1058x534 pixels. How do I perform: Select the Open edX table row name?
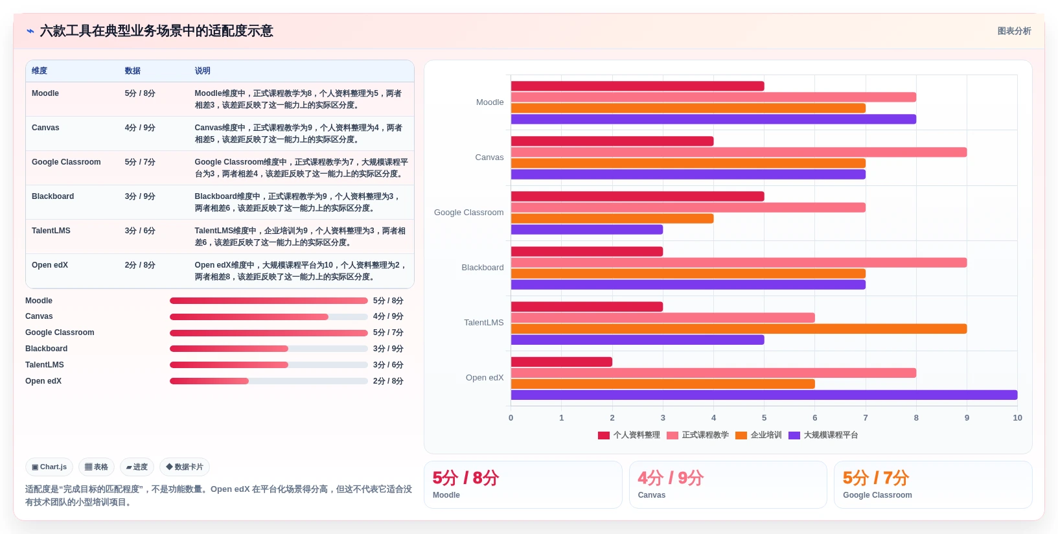coord(50,265)
